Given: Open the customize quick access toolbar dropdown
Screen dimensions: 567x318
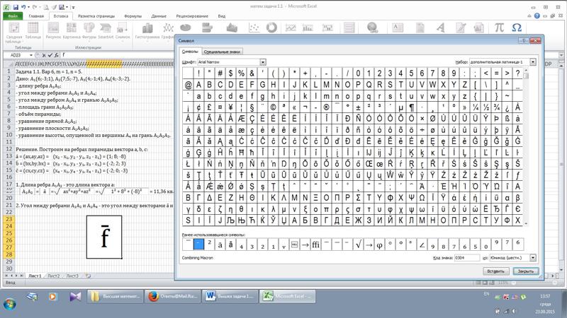Looking at the screenshot, I should pyautogui.click(x=73, y=7).
